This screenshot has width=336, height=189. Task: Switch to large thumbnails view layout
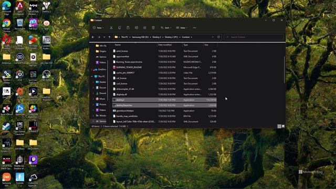[283, 127]
